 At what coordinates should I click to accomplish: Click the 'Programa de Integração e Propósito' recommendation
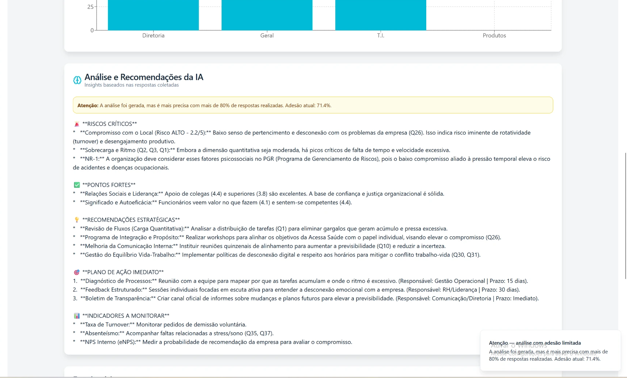click(x=287, y=237)
